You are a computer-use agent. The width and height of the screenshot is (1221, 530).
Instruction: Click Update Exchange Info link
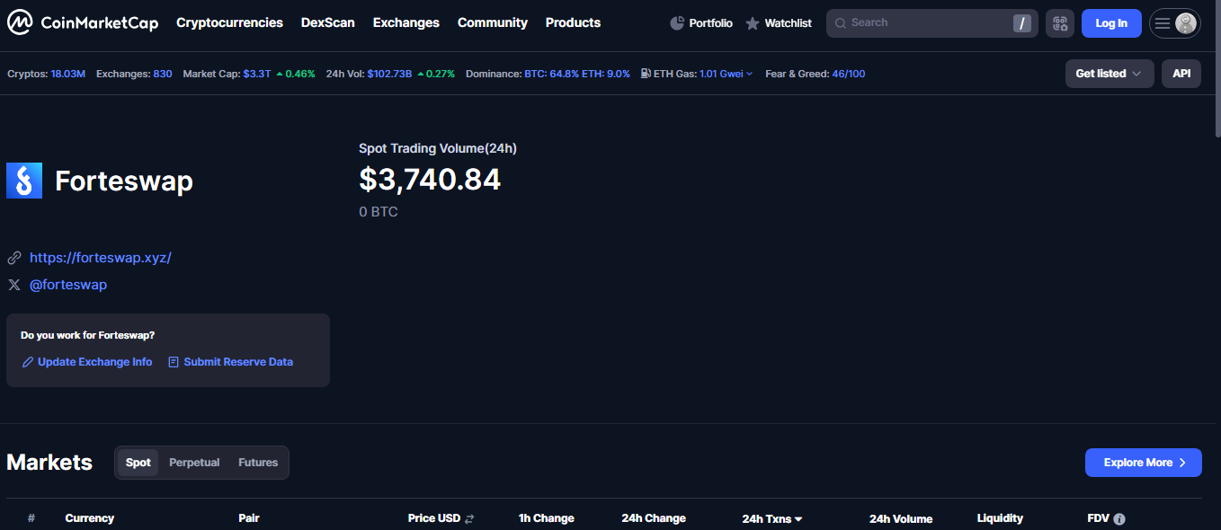click(x=95, y=362)
